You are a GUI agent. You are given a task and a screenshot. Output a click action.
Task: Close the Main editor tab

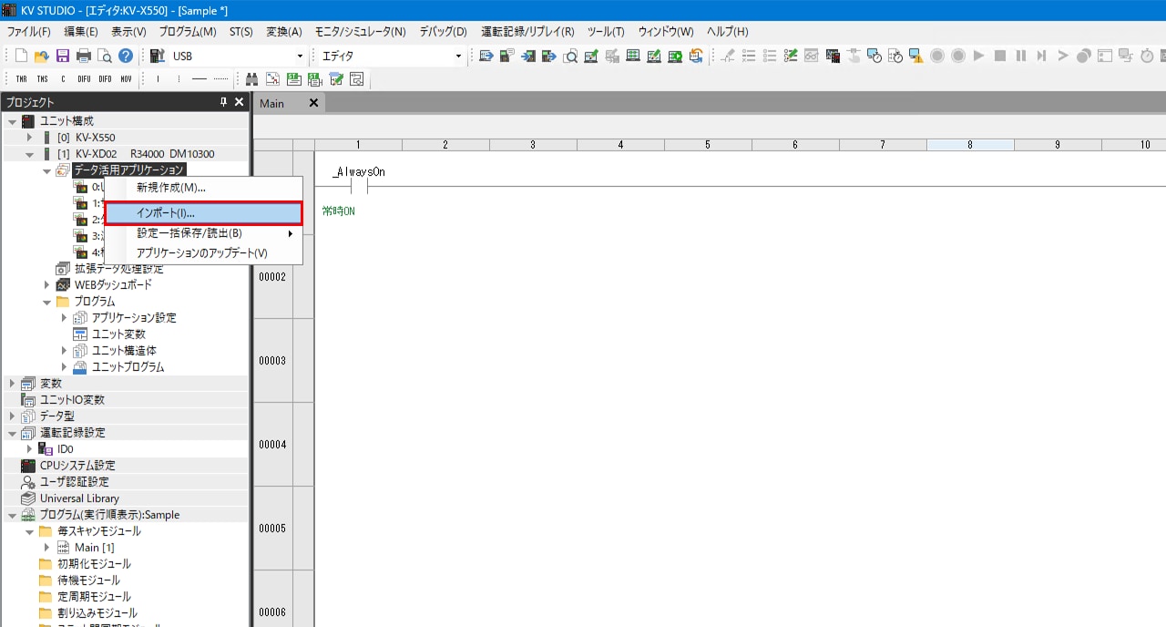[313, 103]
